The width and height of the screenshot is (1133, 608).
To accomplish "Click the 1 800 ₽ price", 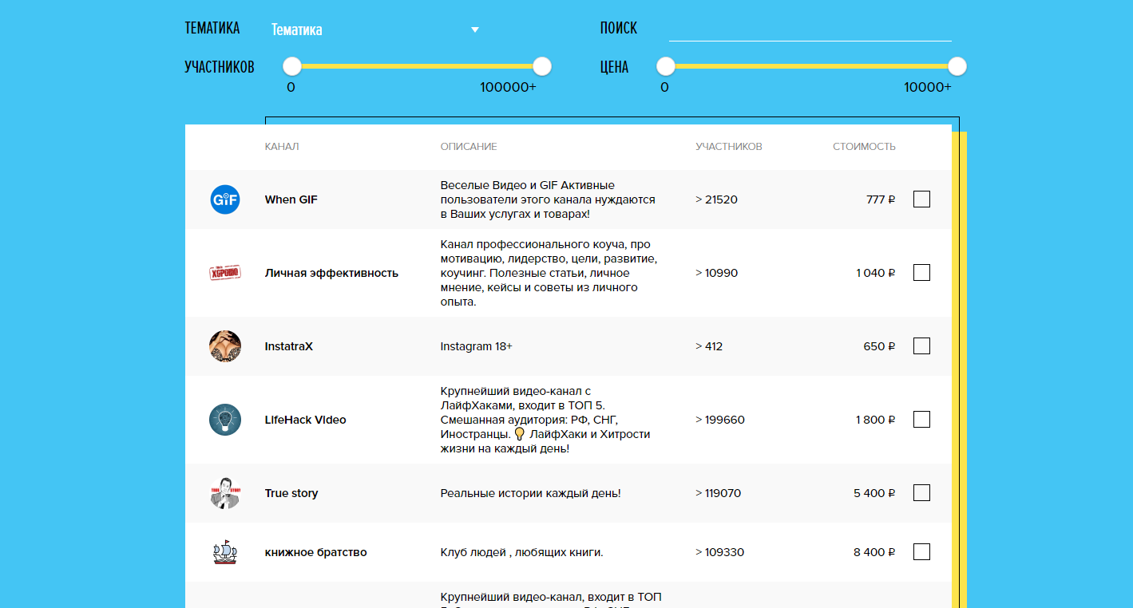I will 876,420.
